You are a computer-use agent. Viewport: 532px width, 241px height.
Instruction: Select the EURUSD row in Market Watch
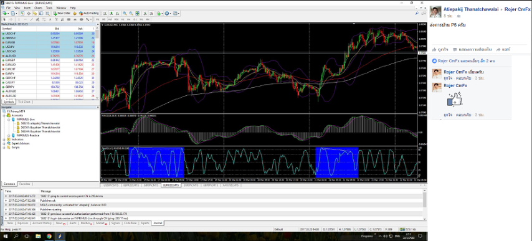coord(49,42)
